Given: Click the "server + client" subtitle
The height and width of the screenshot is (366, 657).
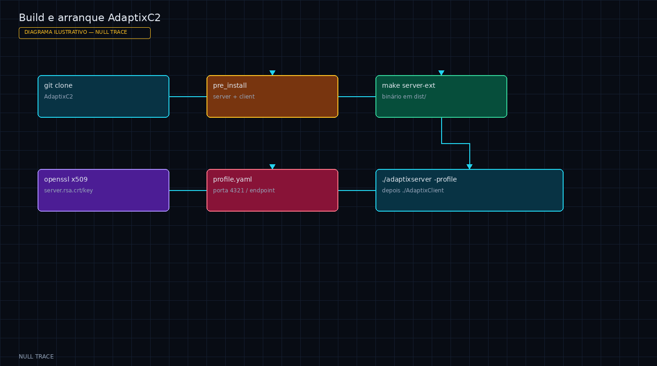Looking at the screenshot, I should (234, 97).
